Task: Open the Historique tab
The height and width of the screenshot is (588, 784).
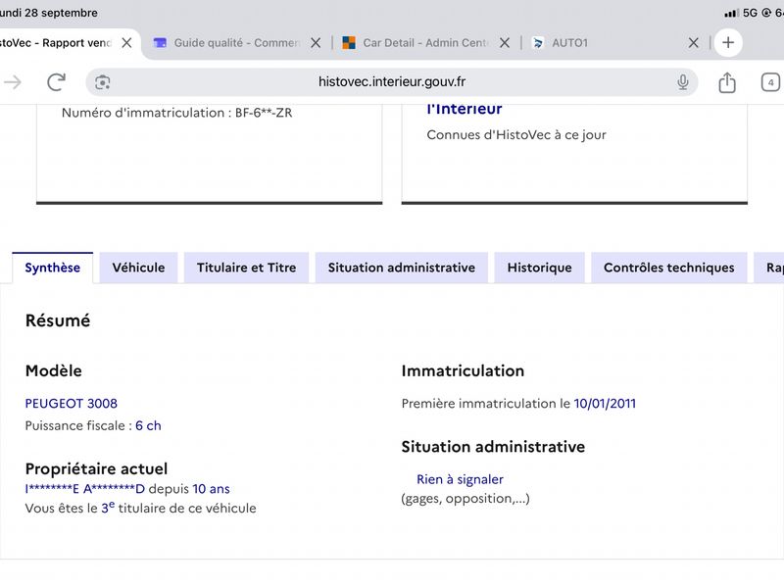Action: 540,268
